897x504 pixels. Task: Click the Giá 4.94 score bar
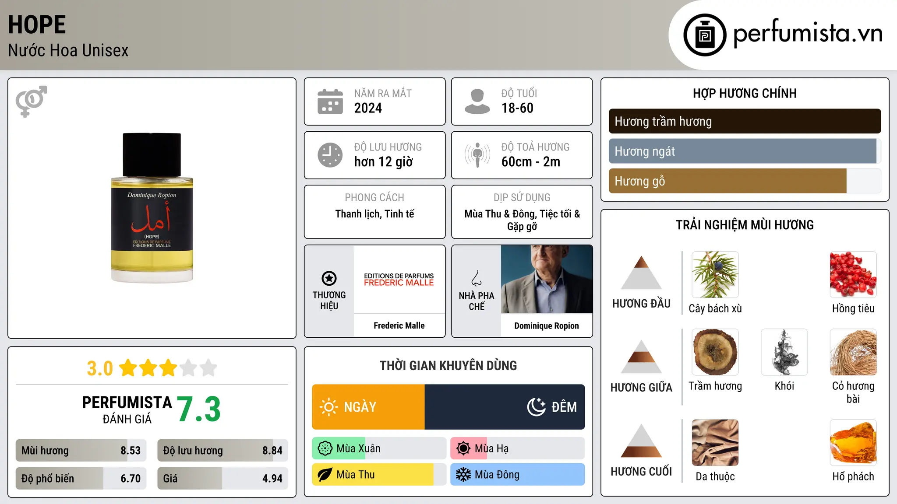[x=222, y=479]
